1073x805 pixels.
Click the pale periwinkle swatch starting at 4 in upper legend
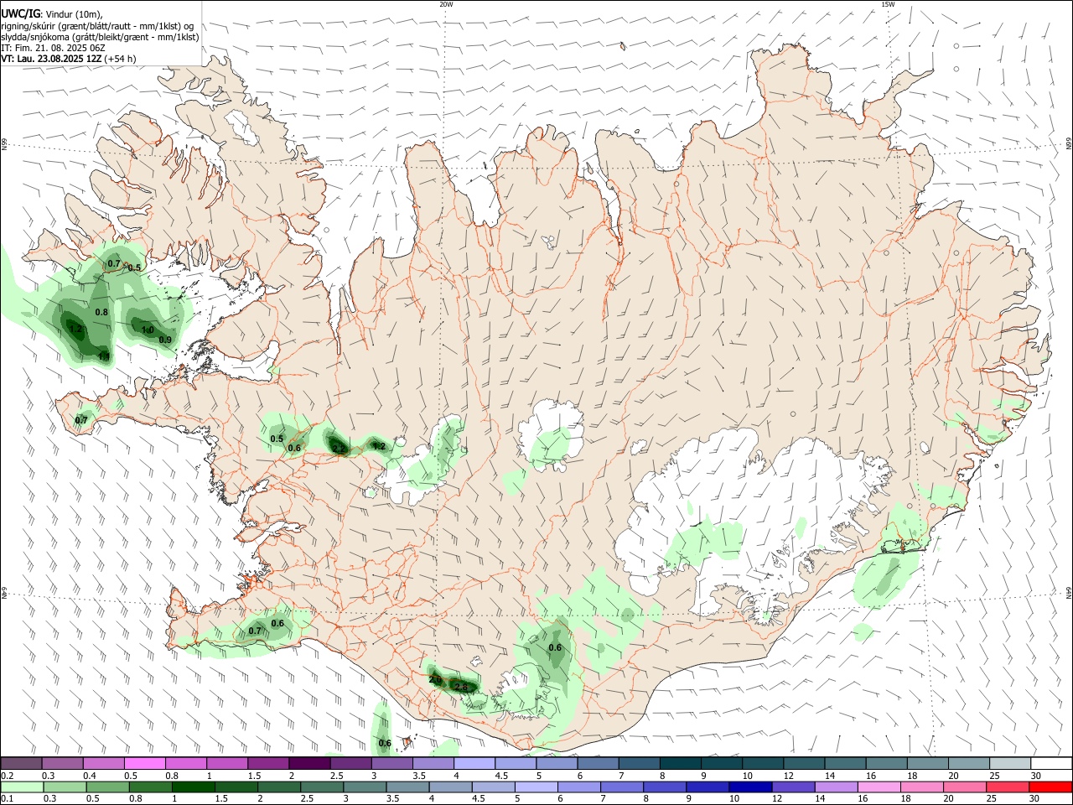(x=474, y=763)
